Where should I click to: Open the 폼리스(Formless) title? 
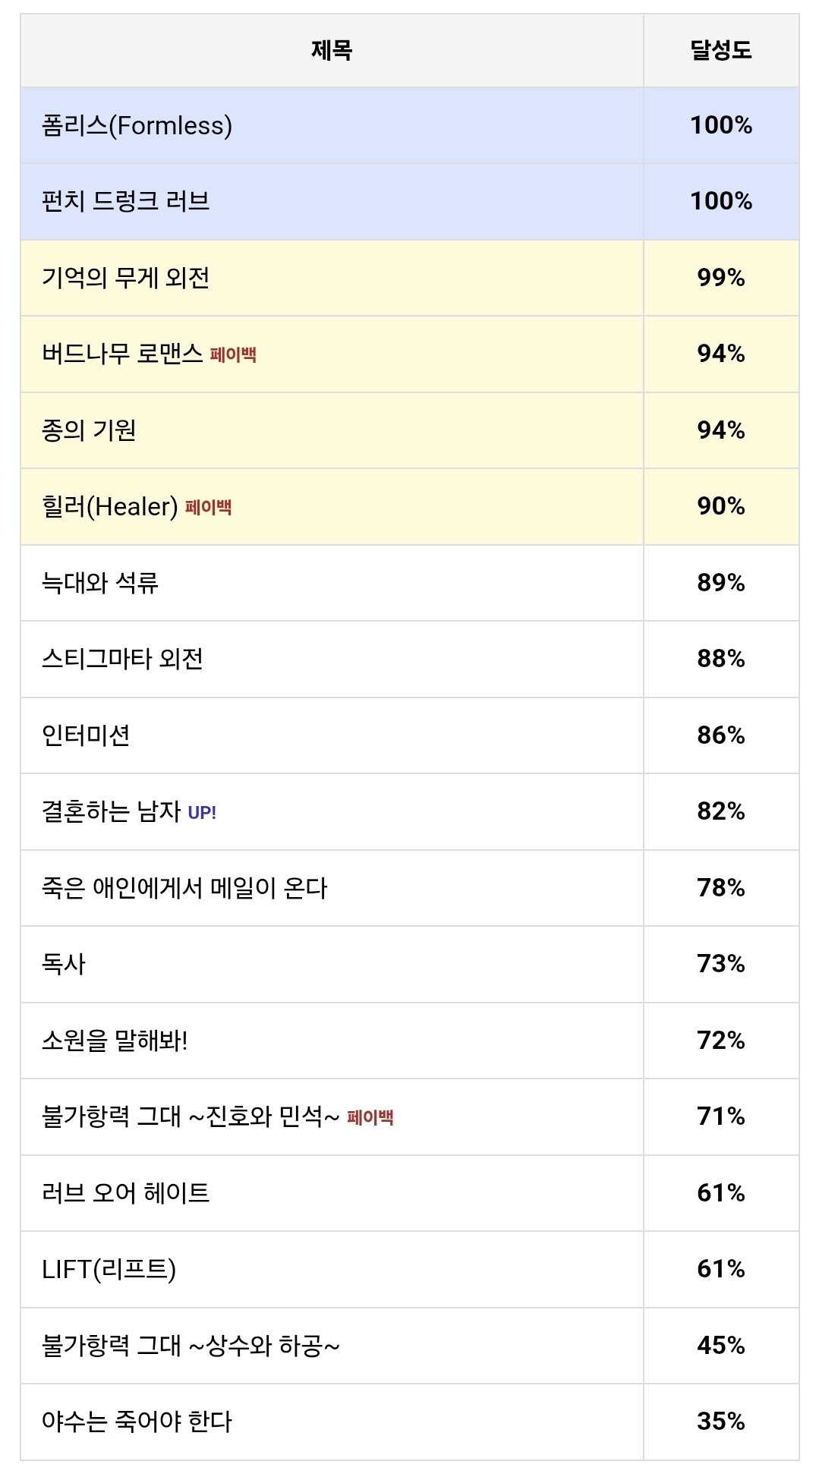pos(137,126)
